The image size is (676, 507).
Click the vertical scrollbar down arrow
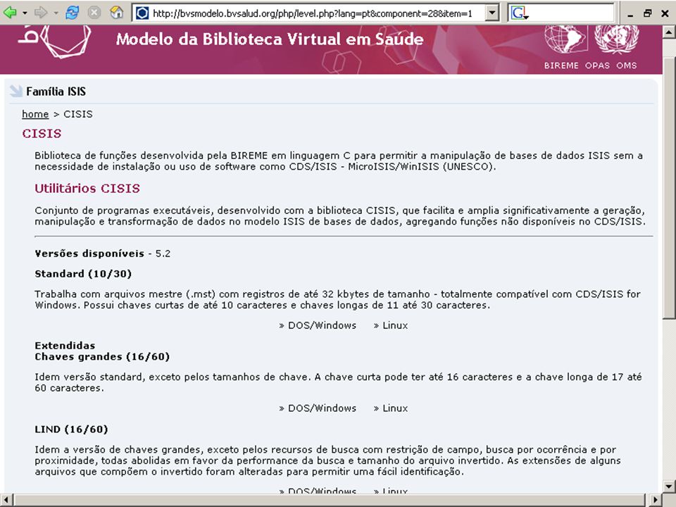pos(669,487)
